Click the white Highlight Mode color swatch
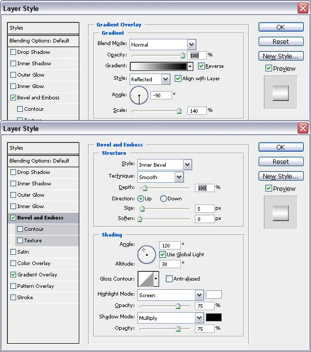The width and height of the screenshot is (311, 352). [x=214, y=295]
